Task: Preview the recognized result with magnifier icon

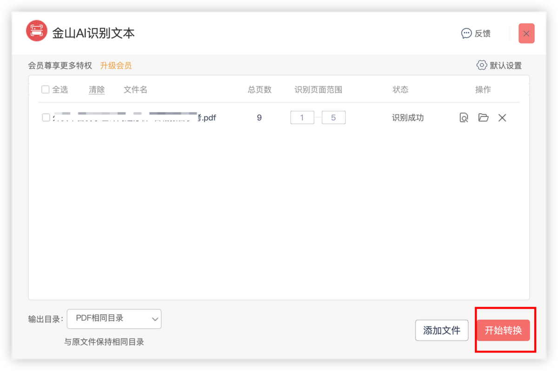Action: click(x=464, y=118)
